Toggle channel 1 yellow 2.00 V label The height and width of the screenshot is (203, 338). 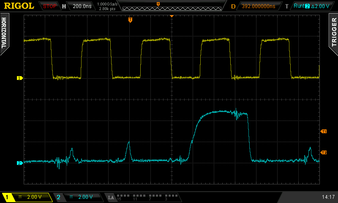[x=27, y=197]
